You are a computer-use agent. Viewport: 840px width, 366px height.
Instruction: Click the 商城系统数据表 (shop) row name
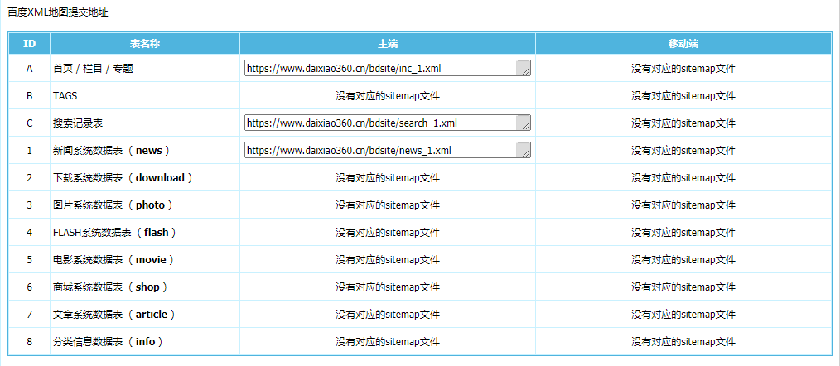tap(111, 287)
